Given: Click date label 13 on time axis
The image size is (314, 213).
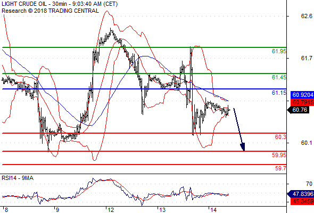Looking at the screenshot, I should (x=162, y=210).
